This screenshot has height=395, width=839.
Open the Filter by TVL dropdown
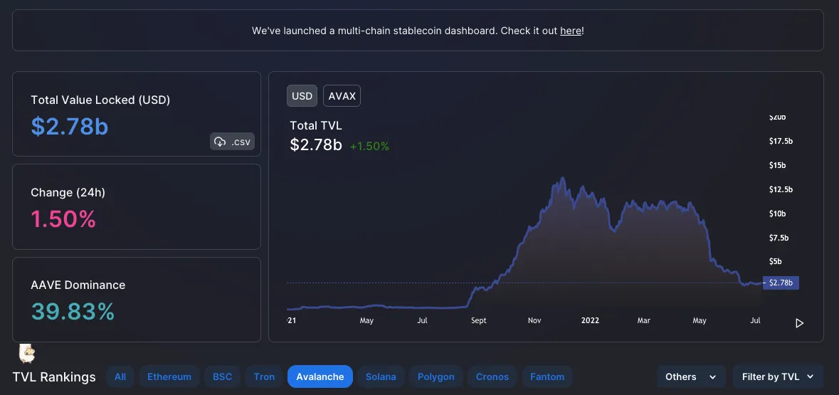coord(778,376)
